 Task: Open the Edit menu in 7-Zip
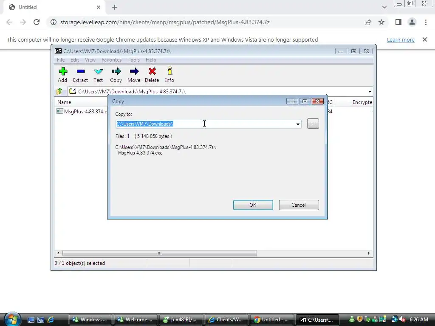pyautogui.click(x=75, y=59)
